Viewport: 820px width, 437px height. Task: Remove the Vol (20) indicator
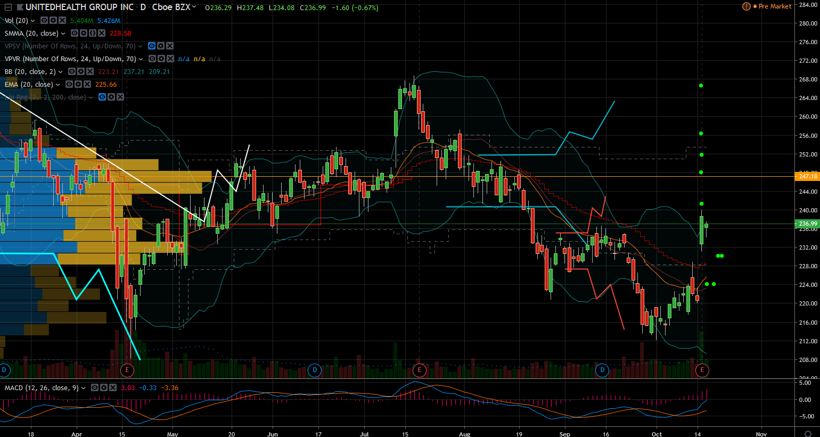62,20
